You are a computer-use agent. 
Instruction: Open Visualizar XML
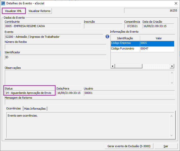pyautogui.click(x=14, y=11)
